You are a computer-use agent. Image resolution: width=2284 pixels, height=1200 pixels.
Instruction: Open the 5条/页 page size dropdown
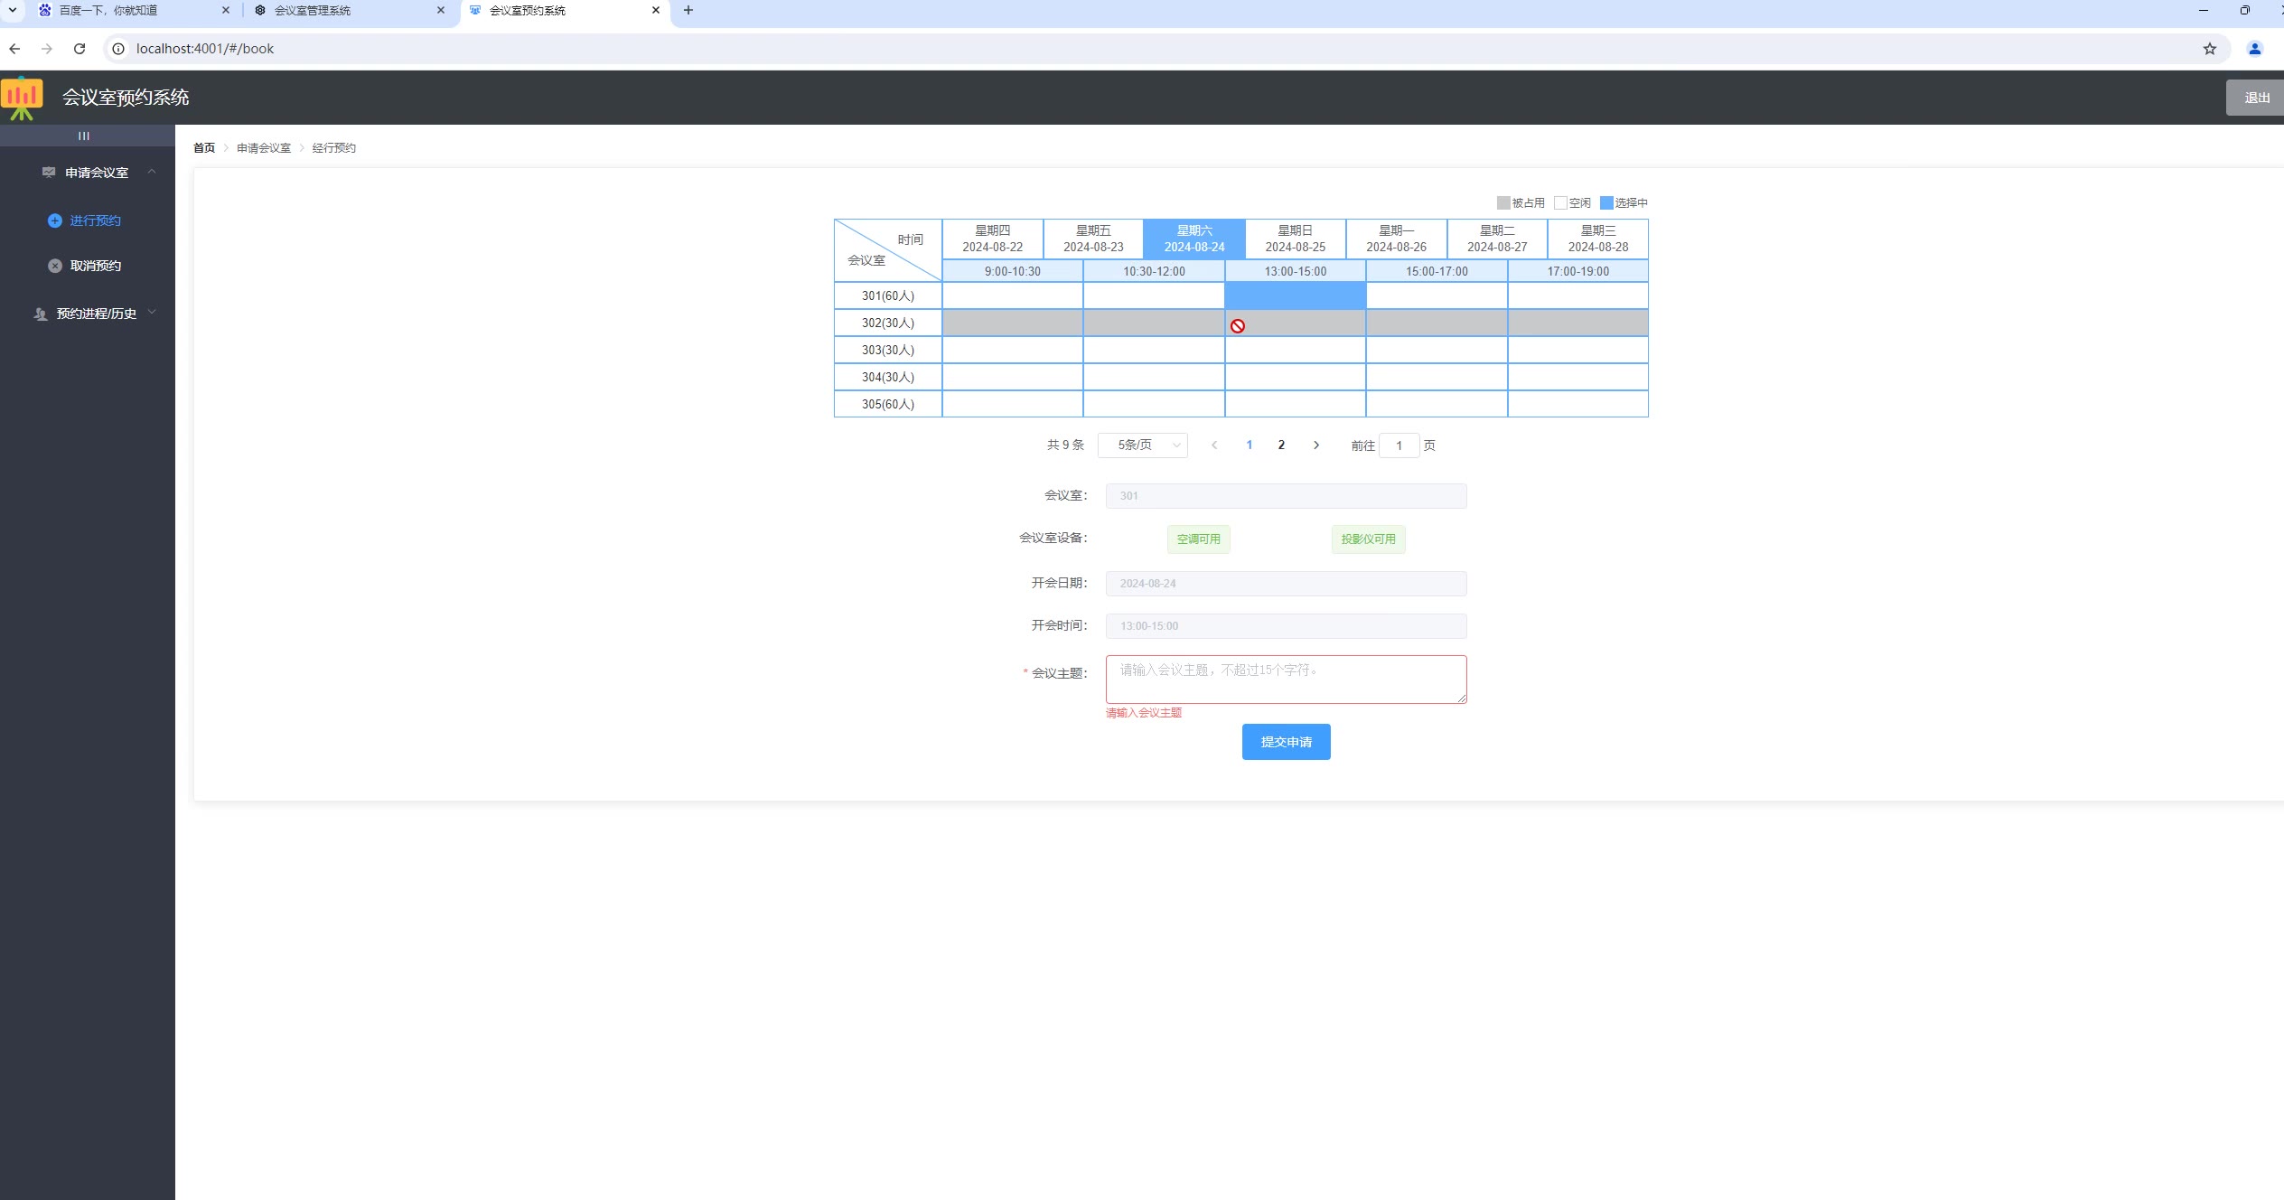click(x=1143, y=445)
